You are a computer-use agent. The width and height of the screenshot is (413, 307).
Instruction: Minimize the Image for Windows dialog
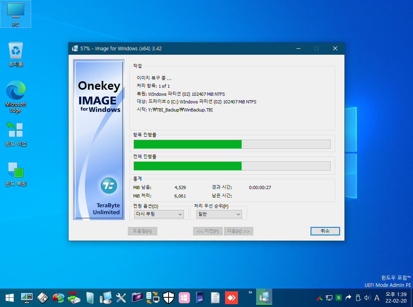298,48
